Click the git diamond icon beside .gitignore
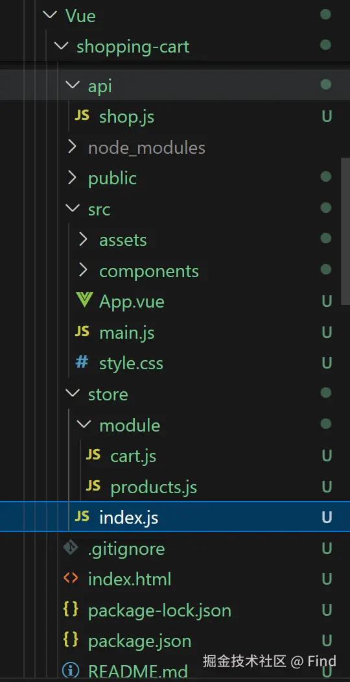 pos(71,548)
